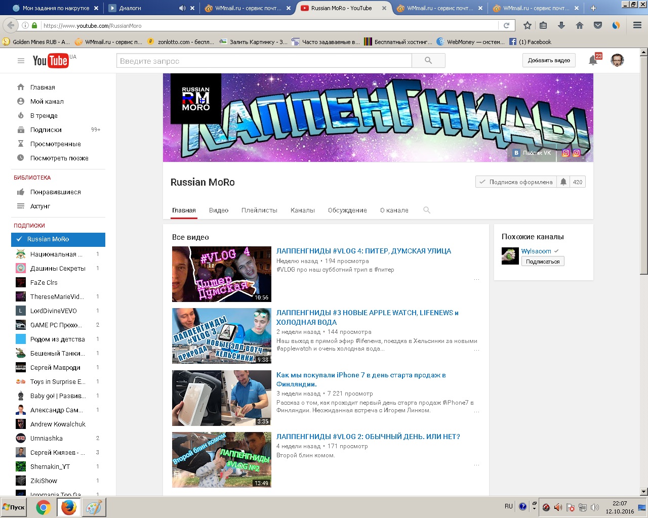Open the Pocket icon in Firefox toolbar
Screen dimensions: 648x518
coord(598,25)
